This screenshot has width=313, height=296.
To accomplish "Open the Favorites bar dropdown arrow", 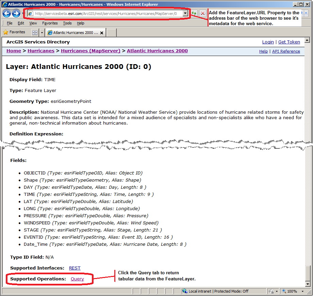I will click(42, 32).
